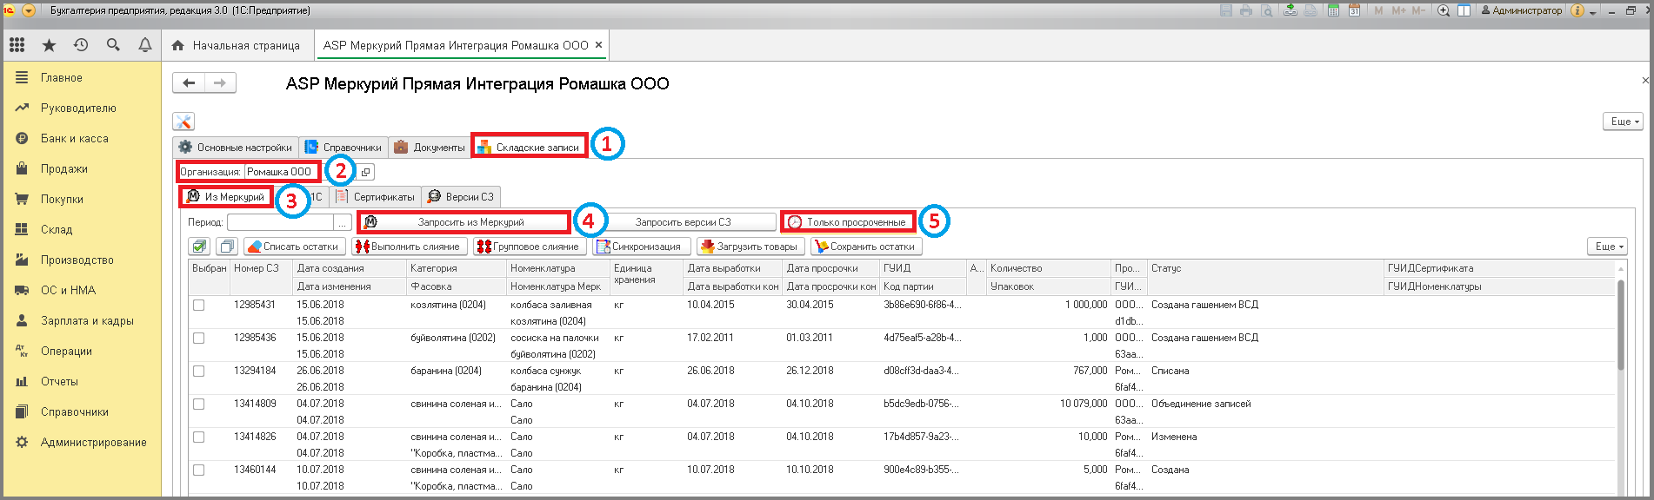This screenshot has height=500, width=1654.
Task: Click the Период input field
Action: coord(280,222)
